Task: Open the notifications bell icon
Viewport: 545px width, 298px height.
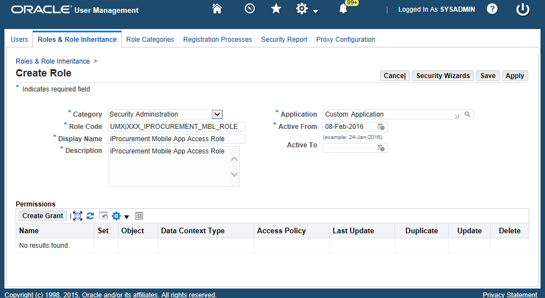Action: [343, 9]
